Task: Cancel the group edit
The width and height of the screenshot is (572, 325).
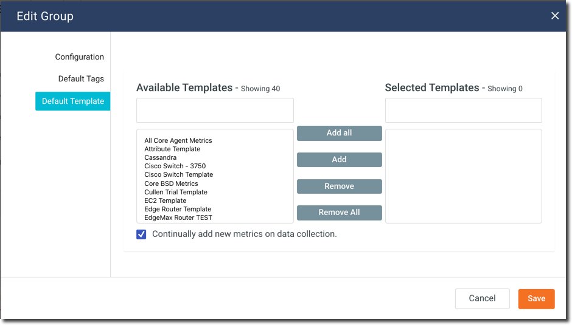Action: [x=482, y=298]
